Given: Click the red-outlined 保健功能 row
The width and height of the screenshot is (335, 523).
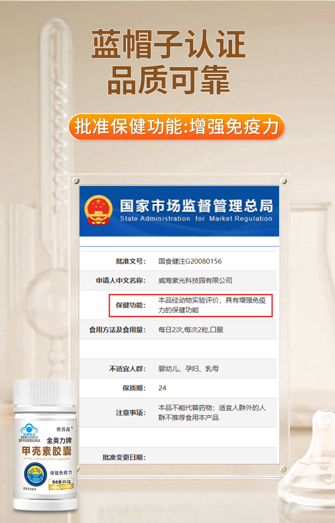Looking at the screenshot, I should pos(191,305).
